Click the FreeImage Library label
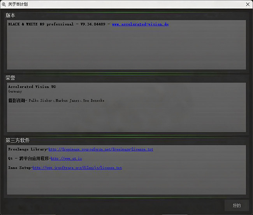The width and height of the screenshot is (253, 215). 27,149
